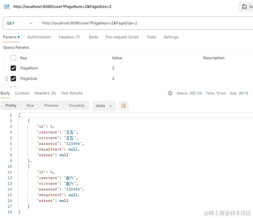Open the Headers (7) request tab
253x218 pixels.
click(69, 37)
